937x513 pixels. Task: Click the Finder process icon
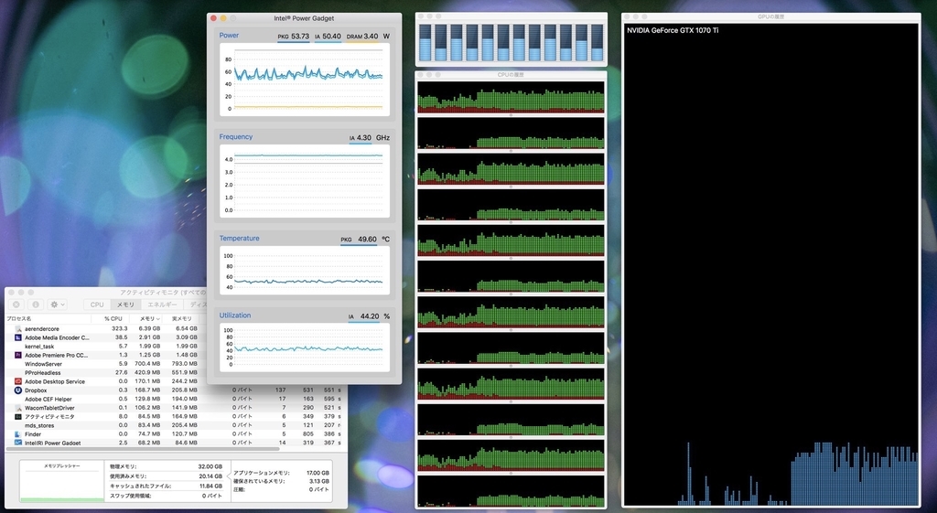(x=18, y=434)
